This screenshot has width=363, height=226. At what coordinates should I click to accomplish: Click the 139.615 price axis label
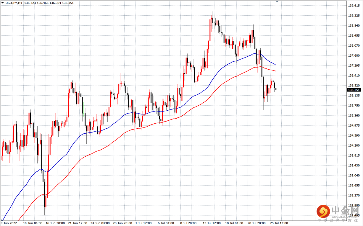point(354,6)
